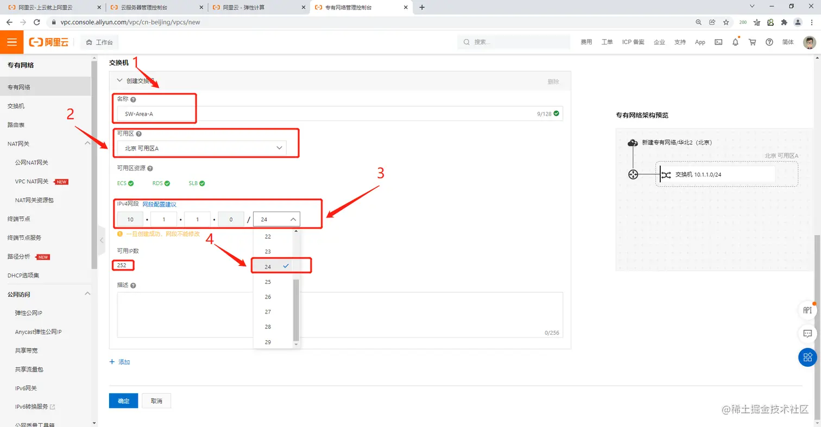Click 删除 to delete the switch
The image size is (821, 427).
(553, 81)
